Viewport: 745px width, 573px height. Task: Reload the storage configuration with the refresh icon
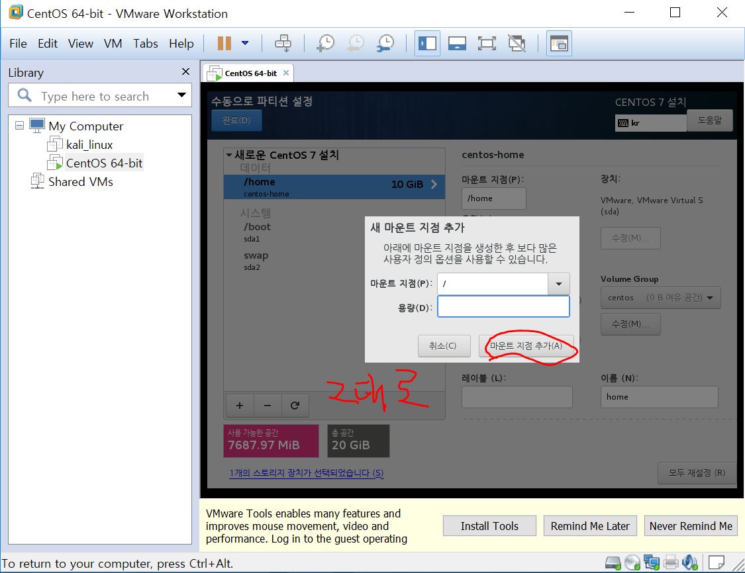(295, 406)
